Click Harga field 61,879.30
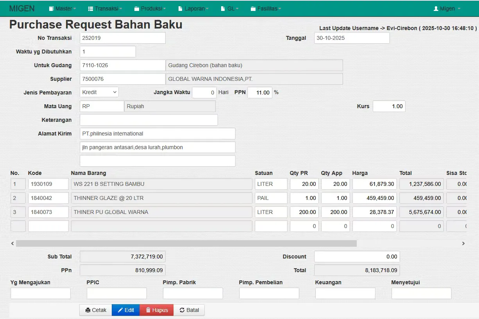The width and height of the screenshot is (479, 319). [x=375, y=184]
